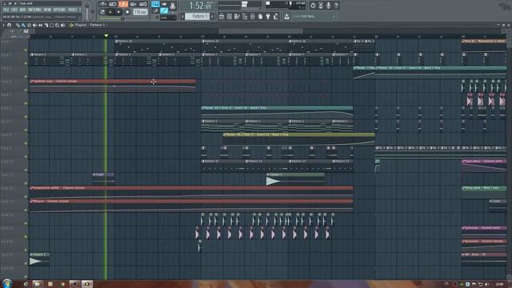Image resolution: width=512 pixels, height=288 pixels.
Task: Open the audio editor scissors icon
Action: click(321, 6)
